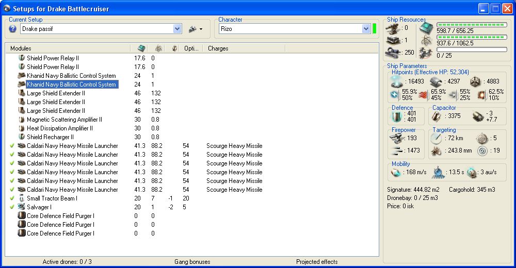Click the thermal resistance icon showing 65.9%
This screenshot has height=268, width=516.
[x=424, y=95]
